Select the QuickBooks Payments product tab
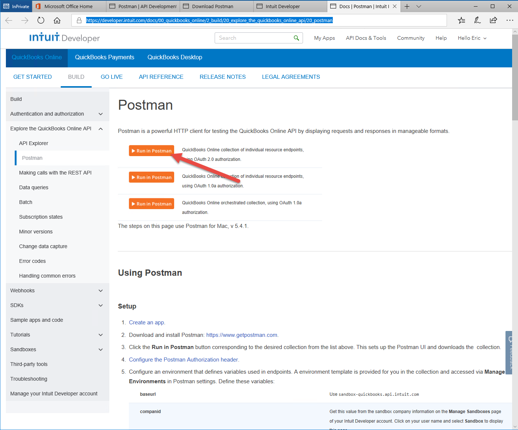This screenshot has width=518, height=430. tap(105, 57)
